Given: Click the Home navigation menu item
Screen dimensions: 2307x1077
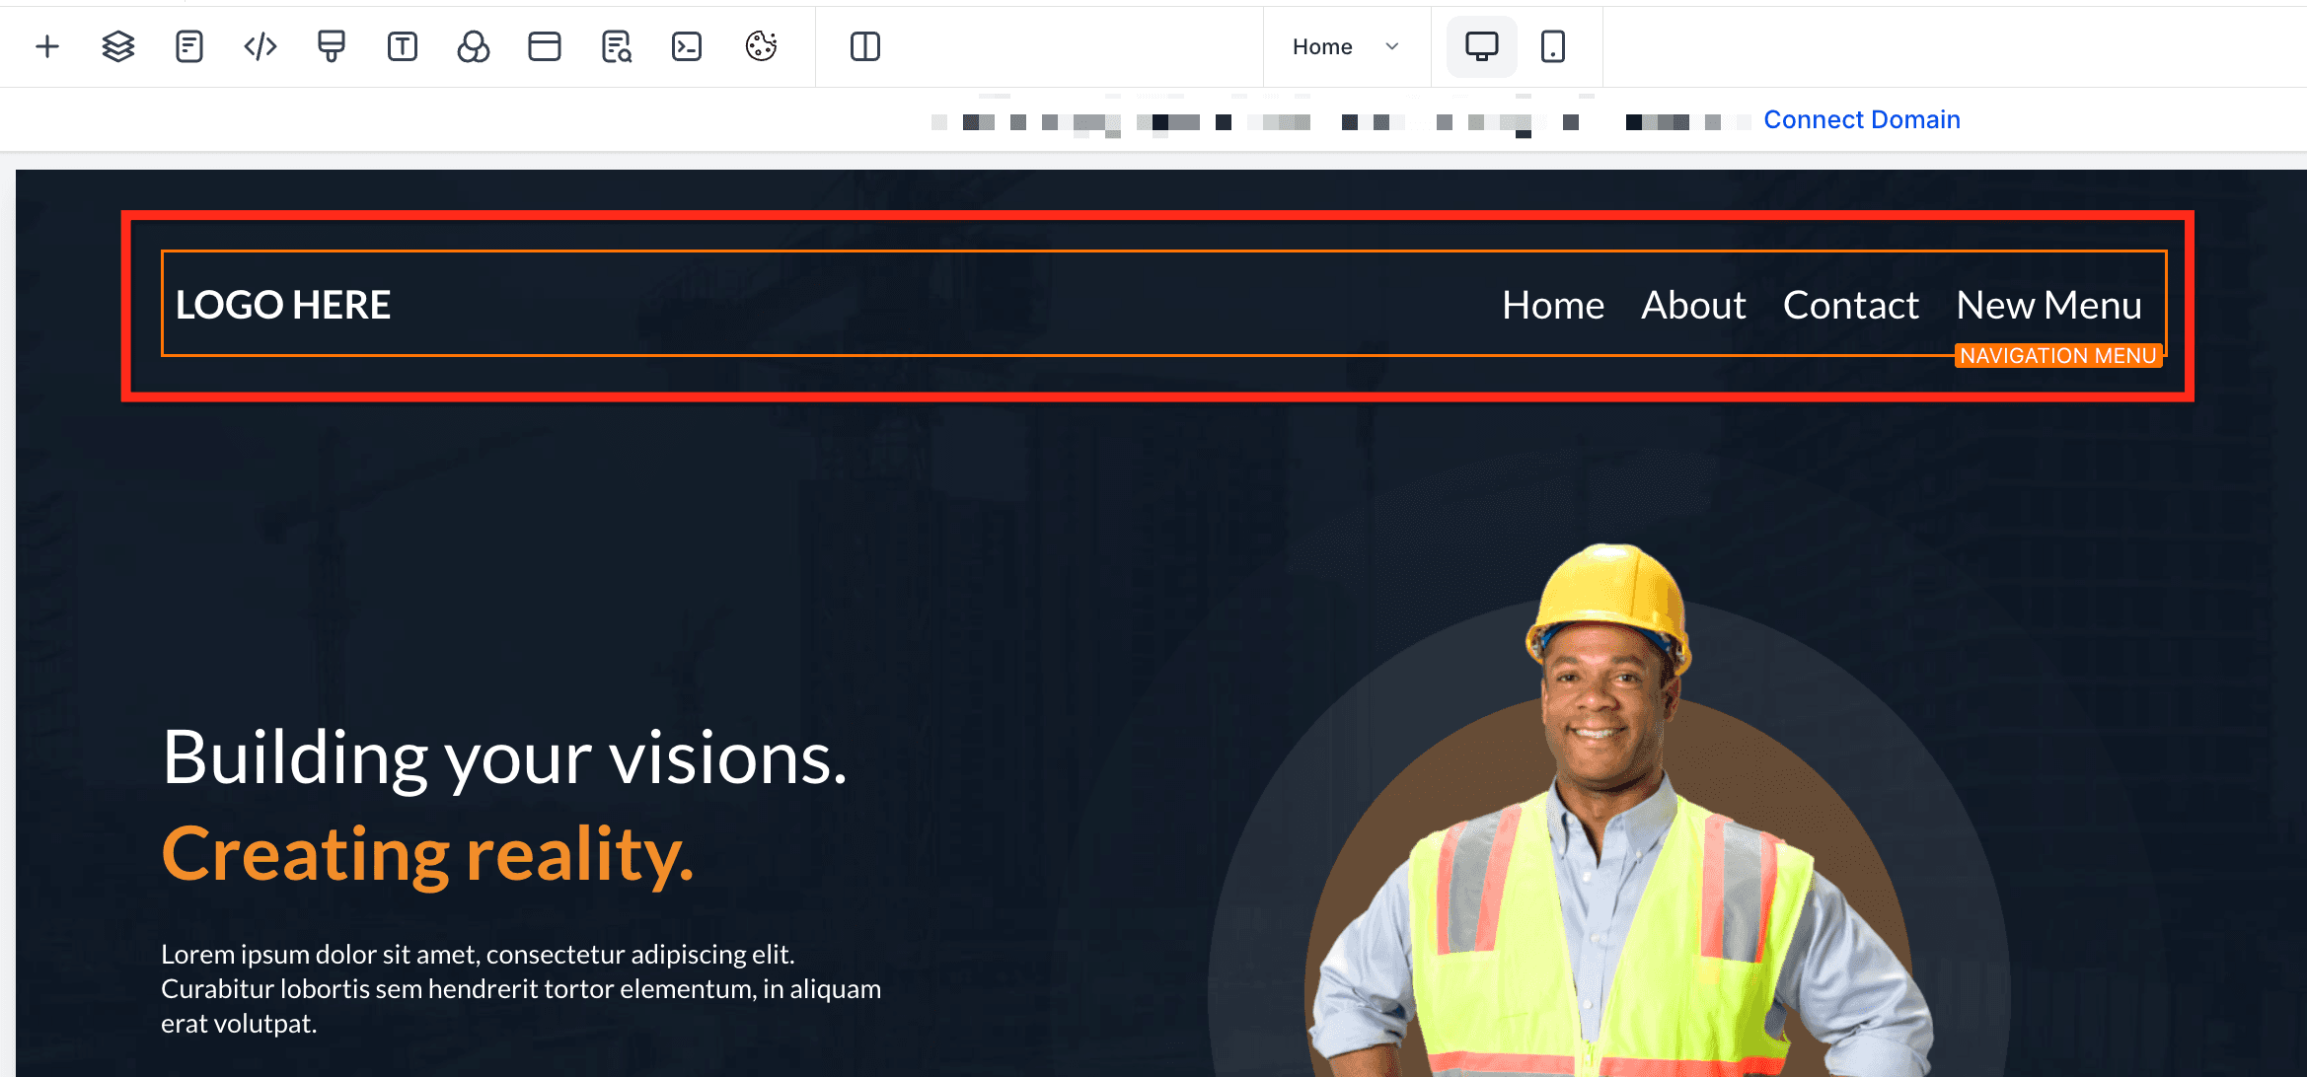Looking at the screenshot, I should tap(1553, 305).
